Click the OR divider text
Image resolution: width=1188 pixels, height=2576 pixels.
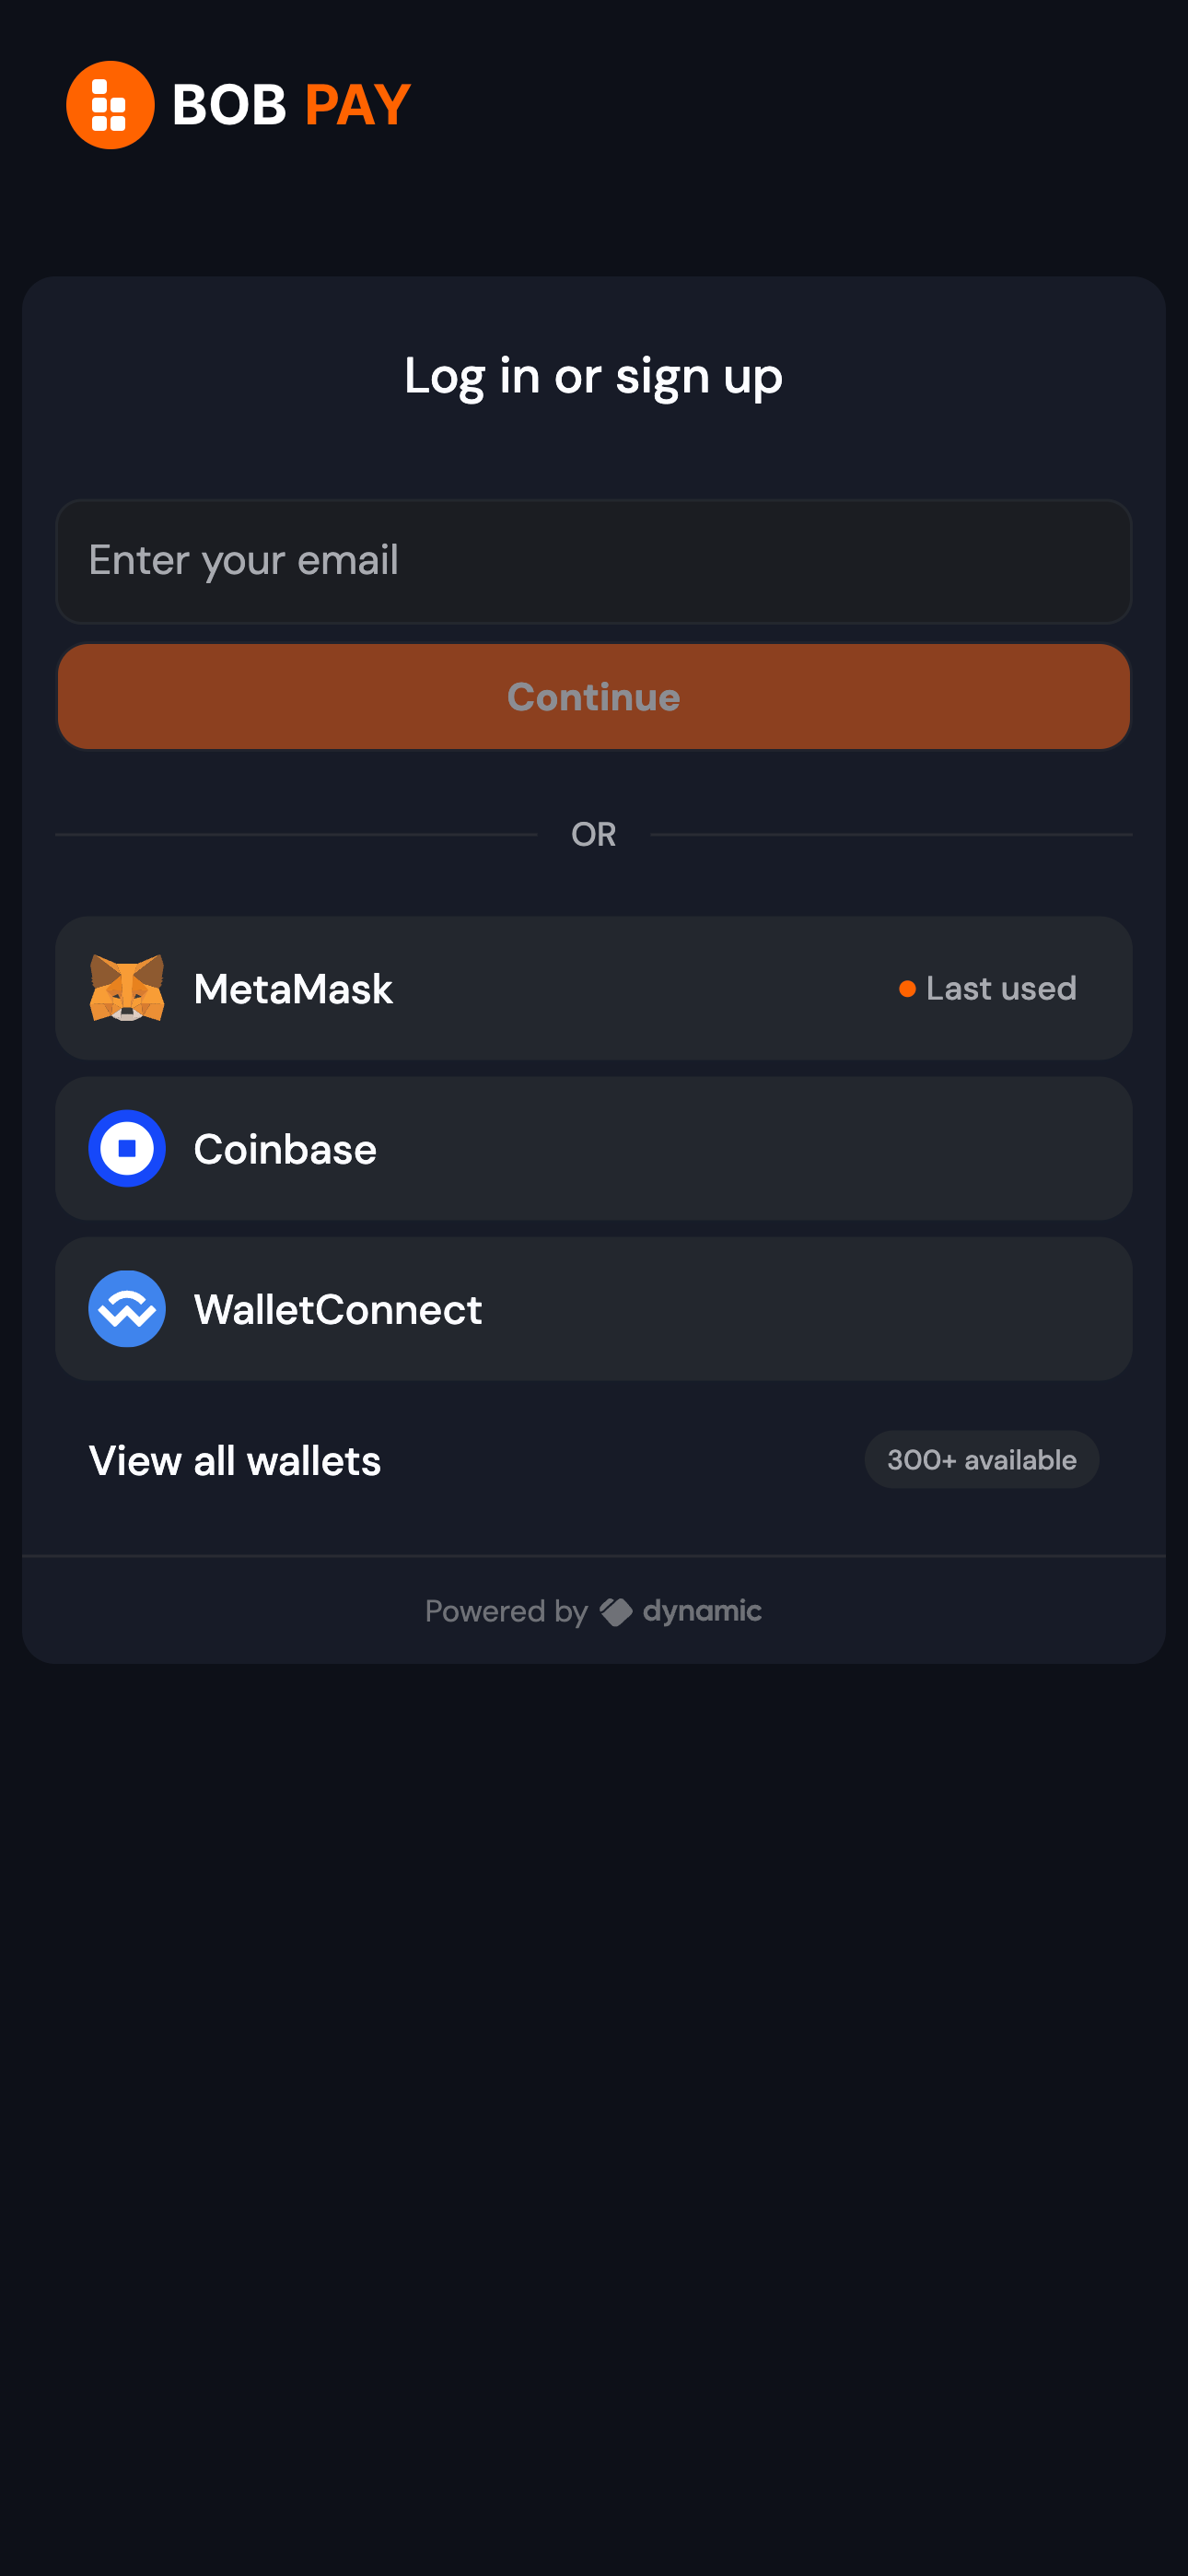tap(594, 833)
